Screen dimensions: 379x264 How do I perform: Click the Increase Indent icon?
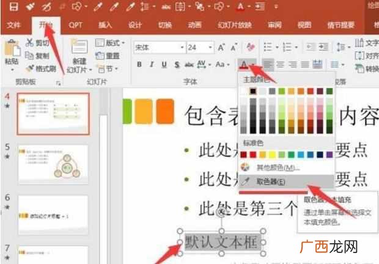coord(323,47)
